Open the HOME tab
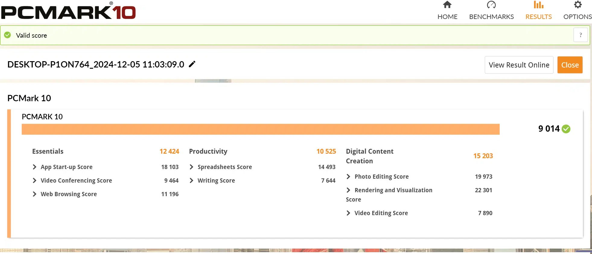The width and height of the screenshot is (592, 254). (447, 11)
